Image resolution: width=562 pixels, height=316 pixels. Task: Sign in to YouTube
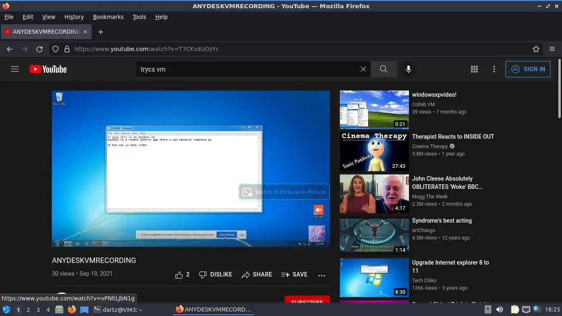(x=528, y=69)
